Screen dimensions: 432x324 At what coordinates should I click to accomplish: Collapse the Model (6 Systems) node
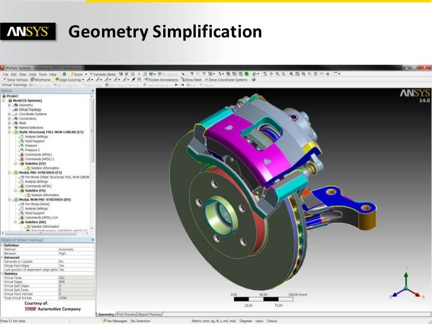click(x=4, y=100)
